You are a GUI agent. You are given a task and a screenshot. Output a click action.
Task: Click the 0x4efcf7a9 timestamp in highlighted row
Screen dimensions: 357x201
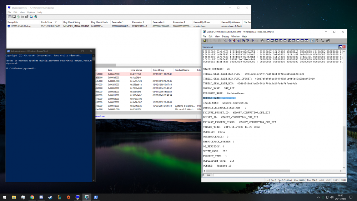pyautogui.click(x=135, y=74)
